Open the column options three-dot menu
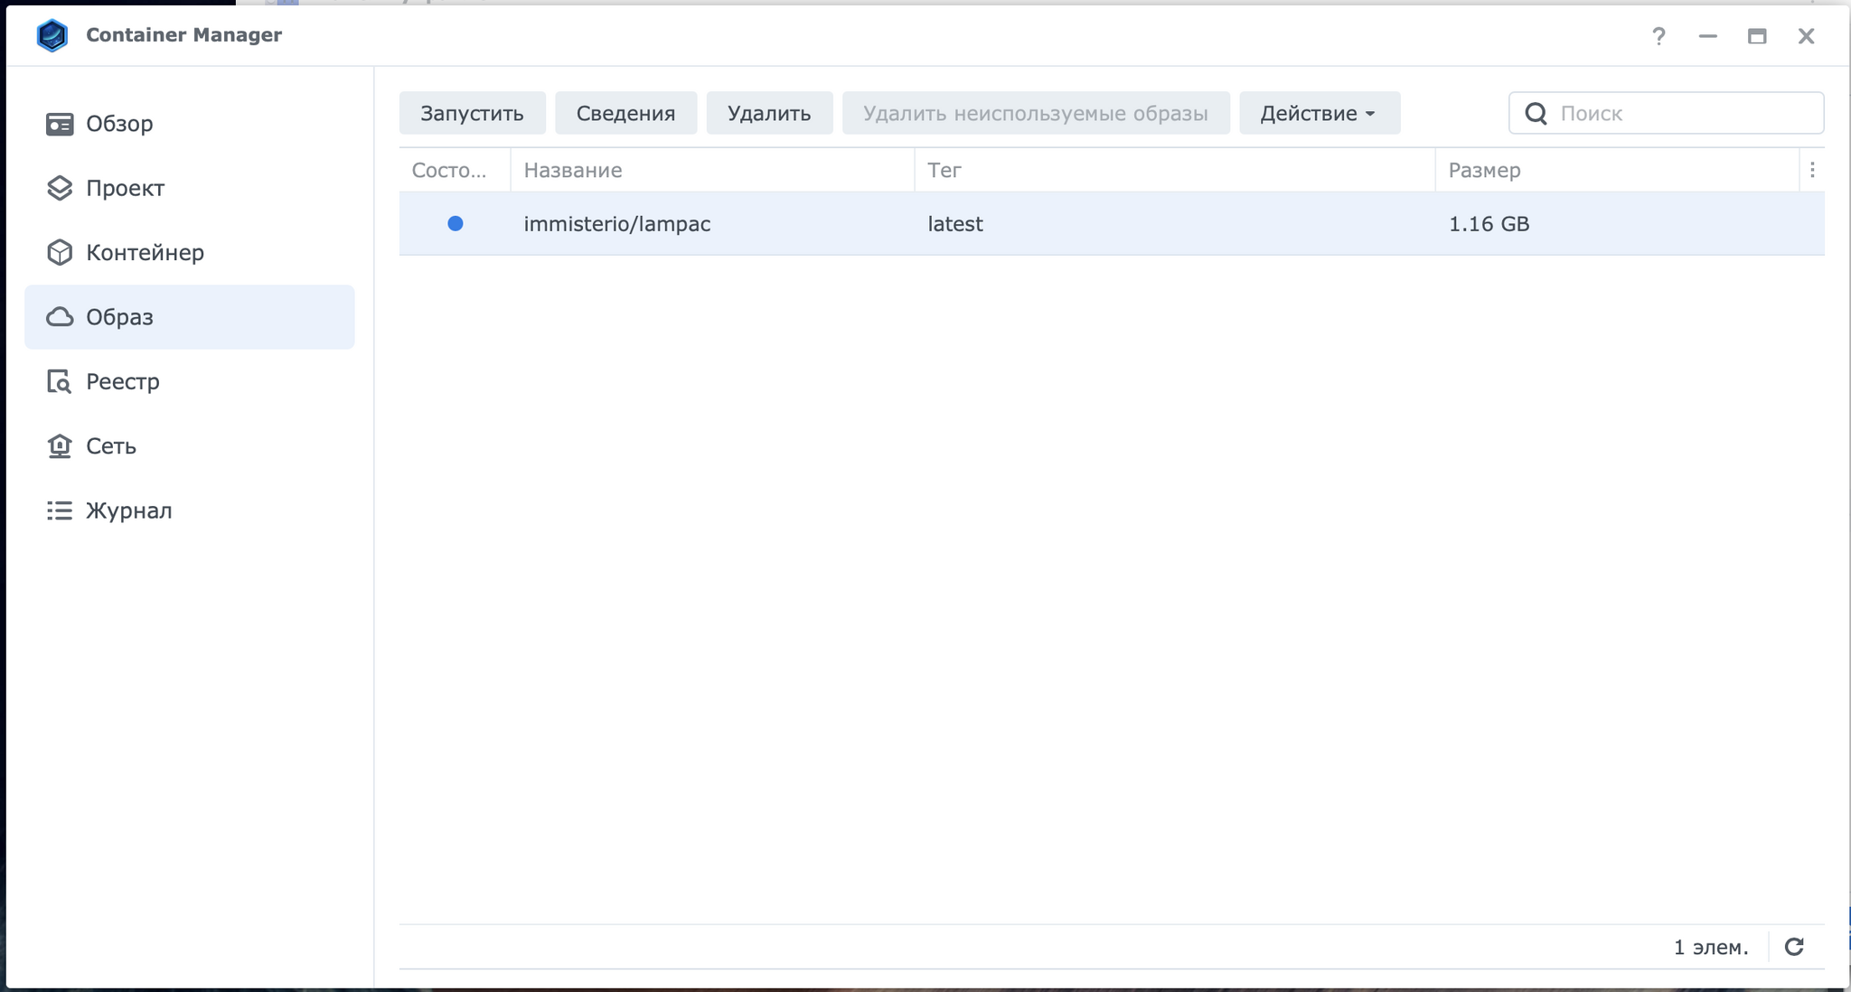The image size is (1851, 992). pos(1812,170)
